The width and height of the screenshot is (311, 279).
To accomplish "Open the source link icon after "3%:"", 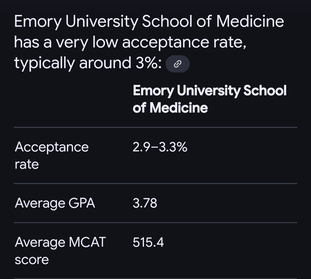I will (178, 64).
